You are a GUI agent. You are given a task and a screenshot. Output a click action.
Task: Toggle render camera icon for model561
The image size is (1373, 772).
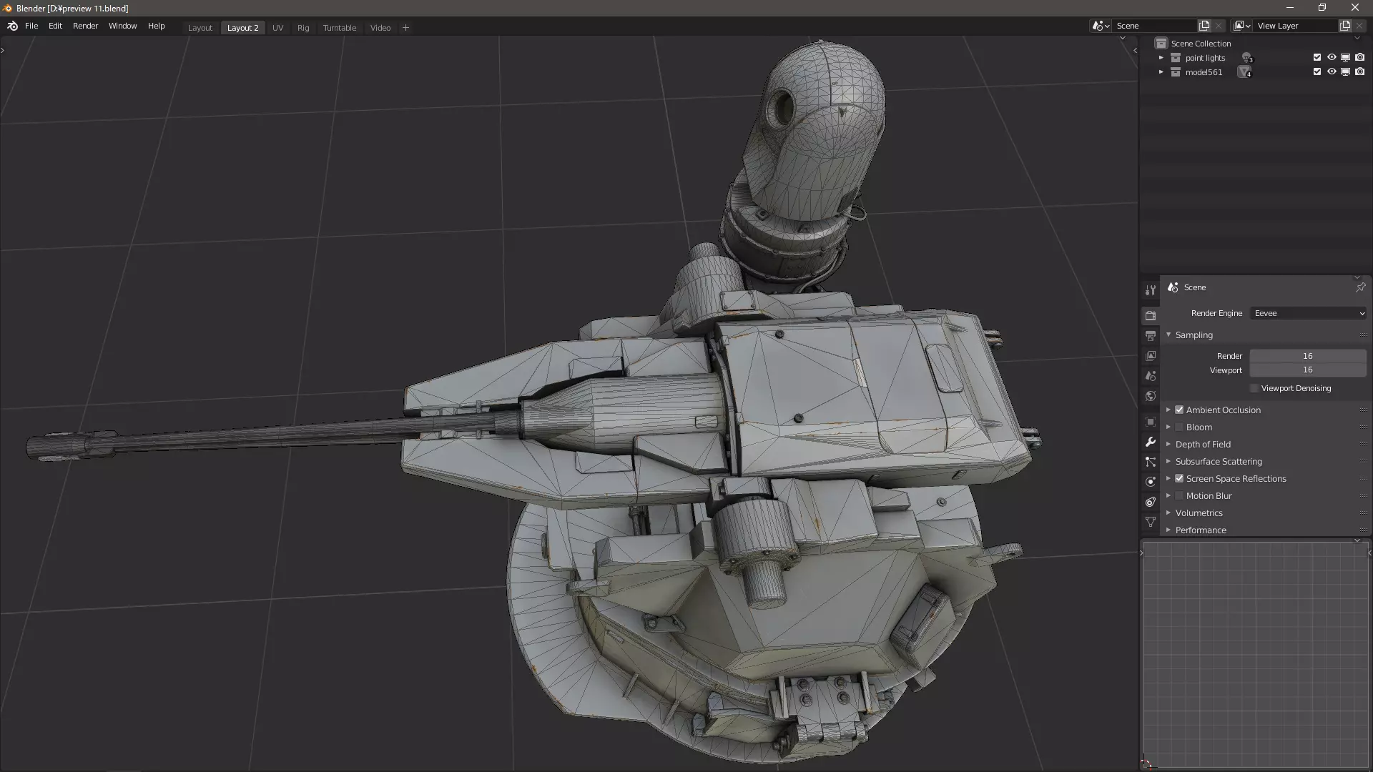pyautogui.click(x=1359, y=71)
